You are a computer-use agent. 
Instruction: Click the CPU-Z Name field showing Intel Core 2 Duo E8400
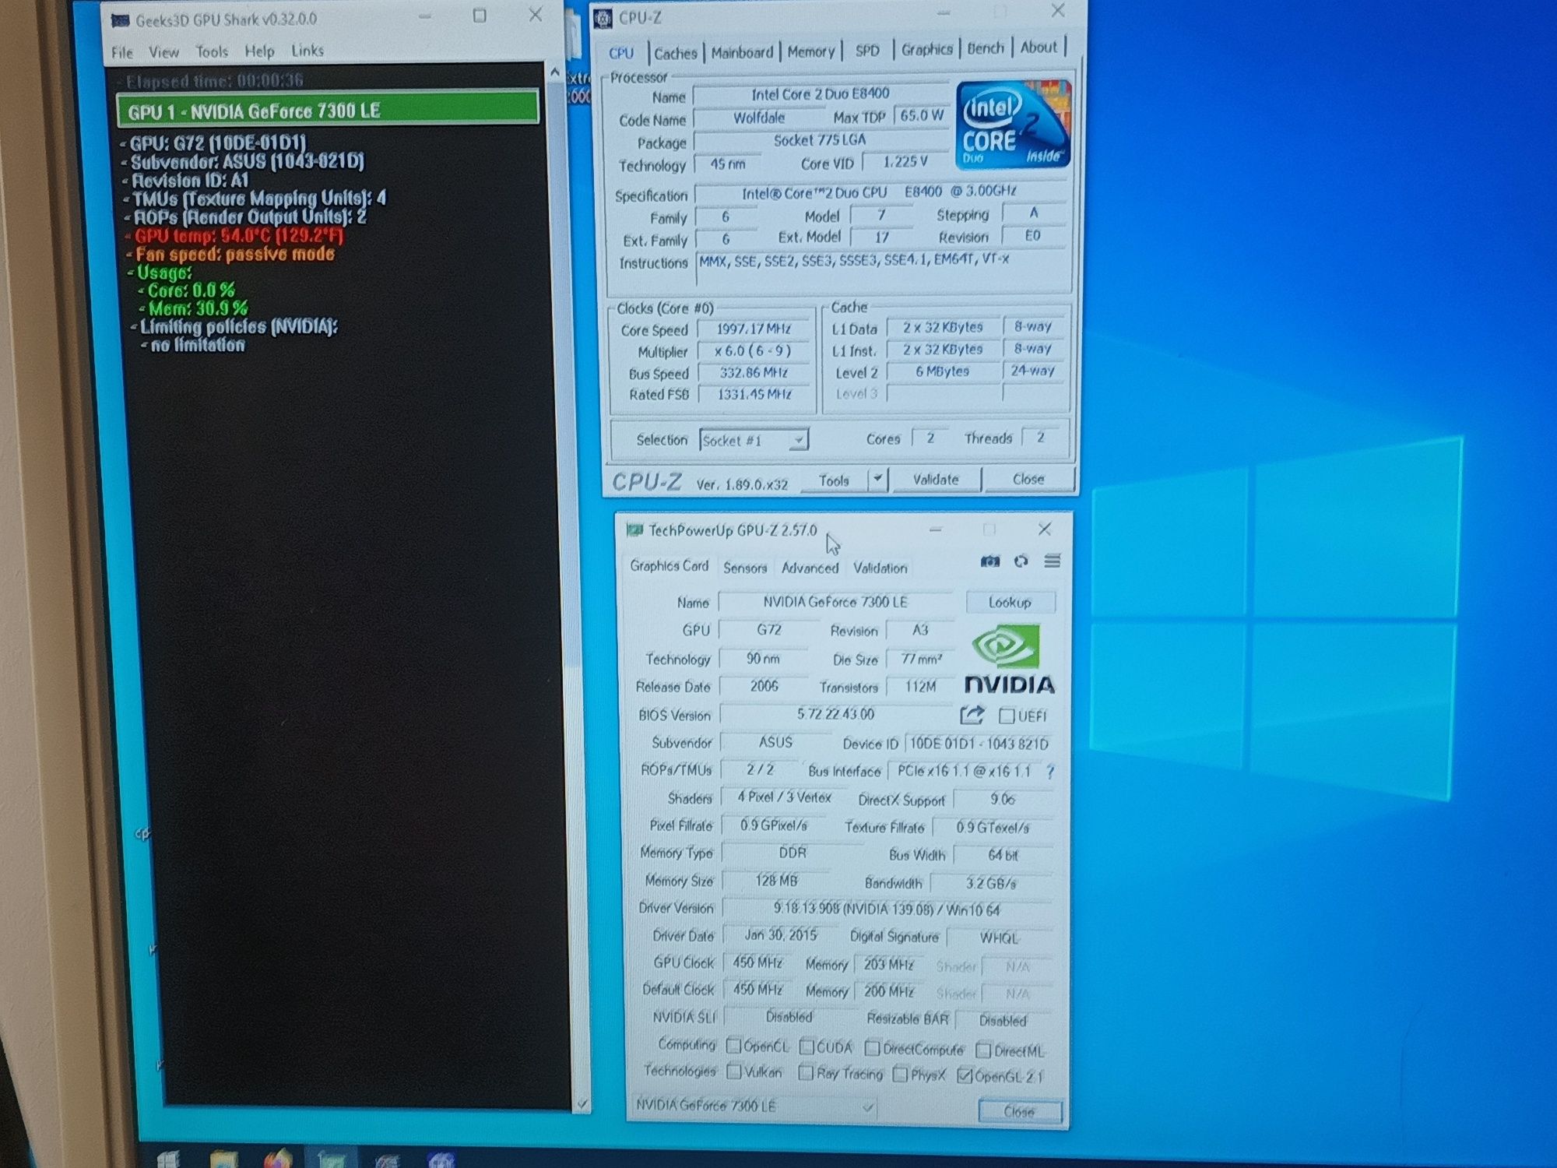pyautogui.click(x=820, y=94)
